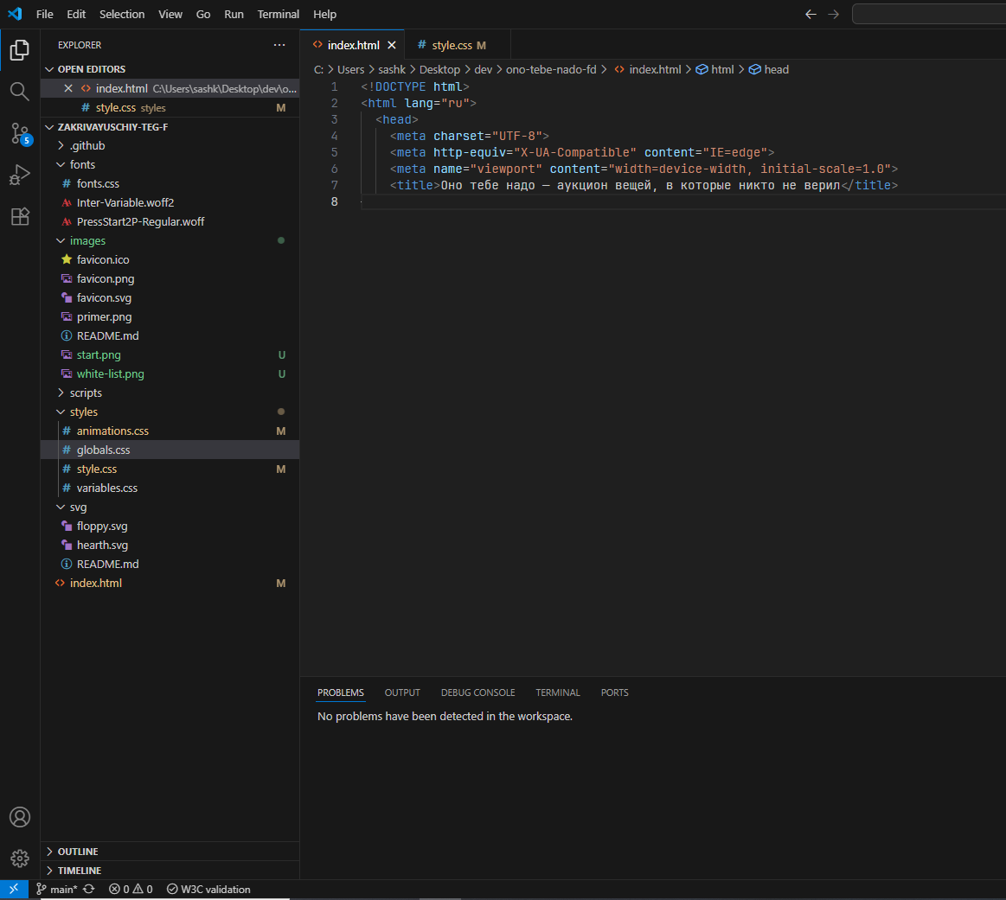Open the Terminal menu
Screen dimensions: 1006x900
point(278,14)
